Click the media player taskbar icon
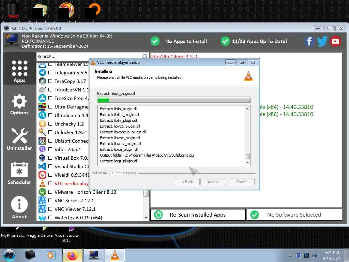The height and width of the screenshot is (262, 349). (x=50, y=255)
